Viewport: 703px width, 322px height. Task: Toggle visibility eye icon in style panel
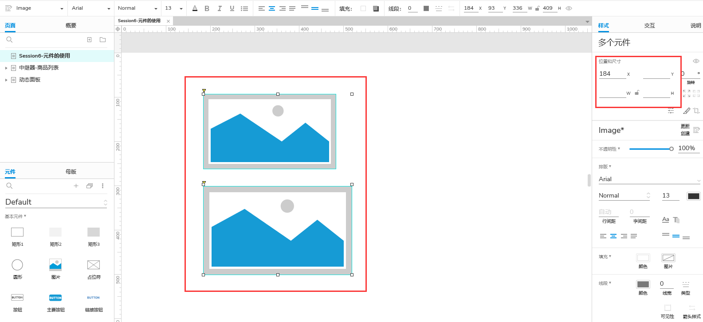coord(696,61)
